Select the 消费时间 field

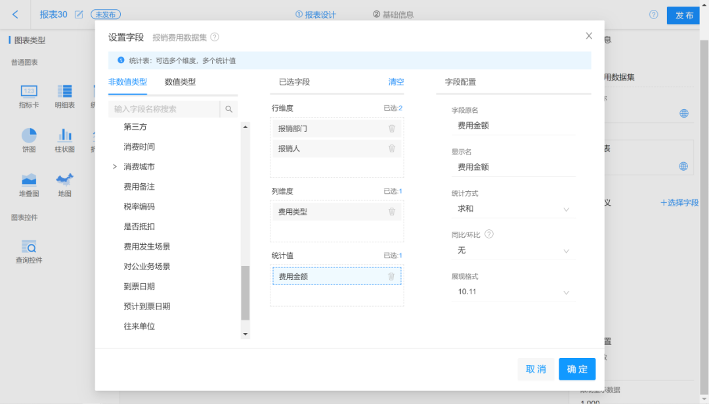tap(139, 146)
